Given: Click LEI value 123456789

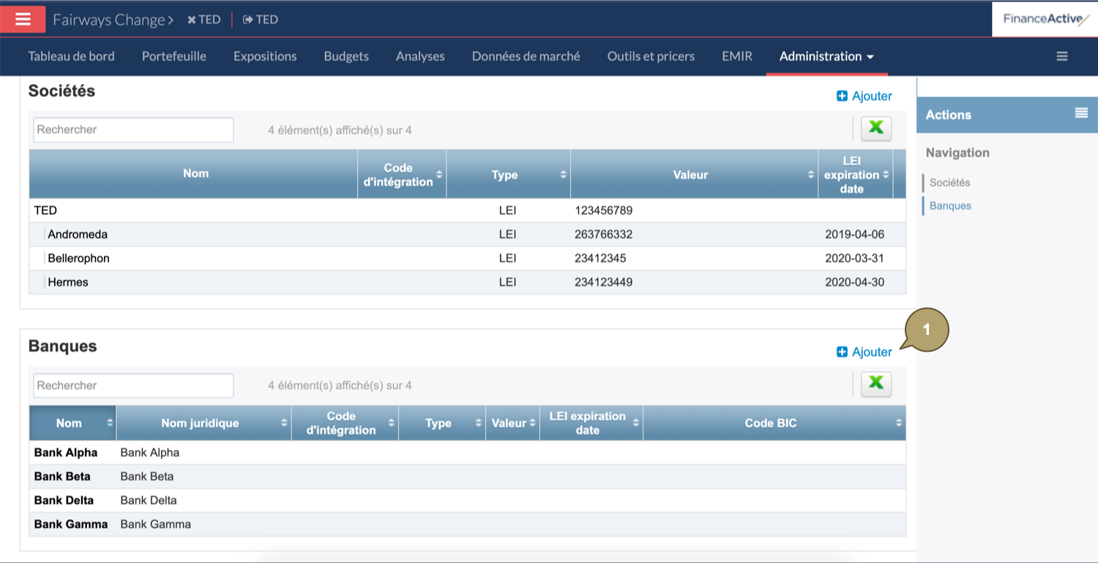Looking at the screenshot, I should [x=603, y=211].
